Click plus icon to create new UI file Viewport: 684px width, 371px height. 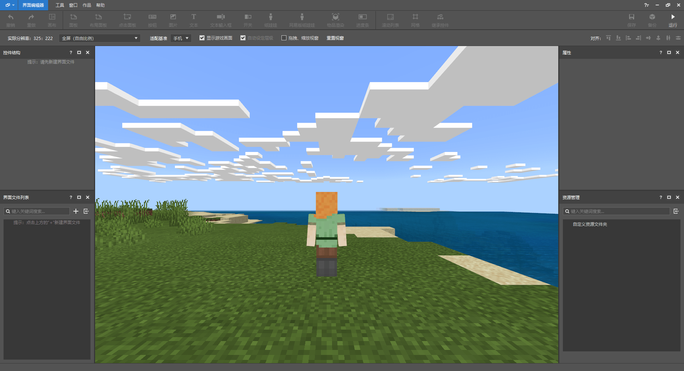pyautogui.click(x=76, y=211)
